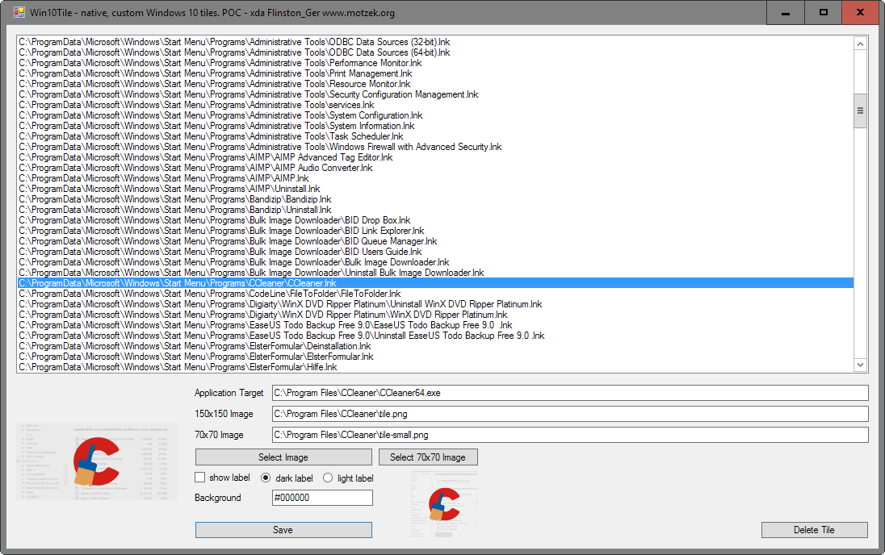
Task: Select the dark label radio button
Action: coord(266,478)
